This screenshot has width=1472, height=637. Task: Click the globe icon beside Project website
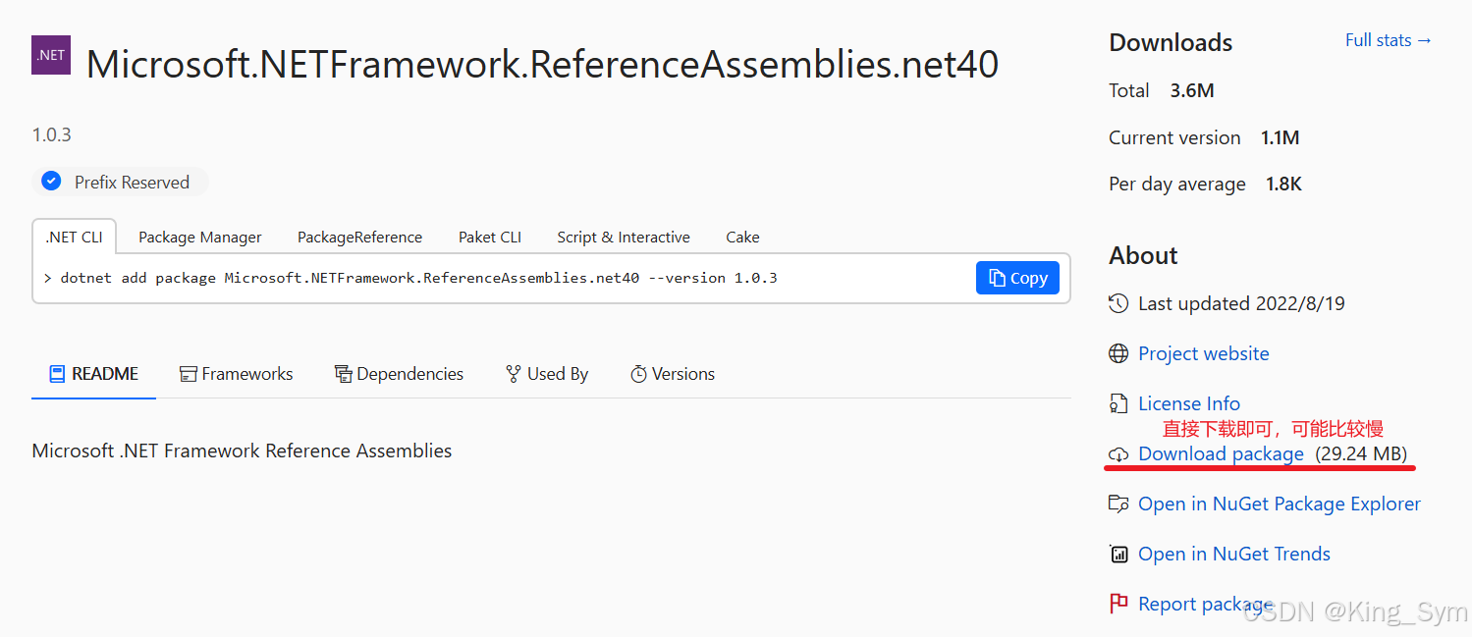1118,353
